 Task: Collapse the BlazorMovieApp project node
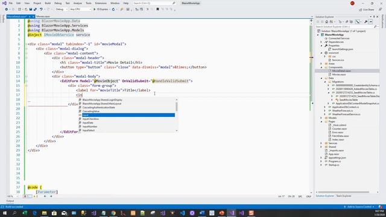pos(318,35)
